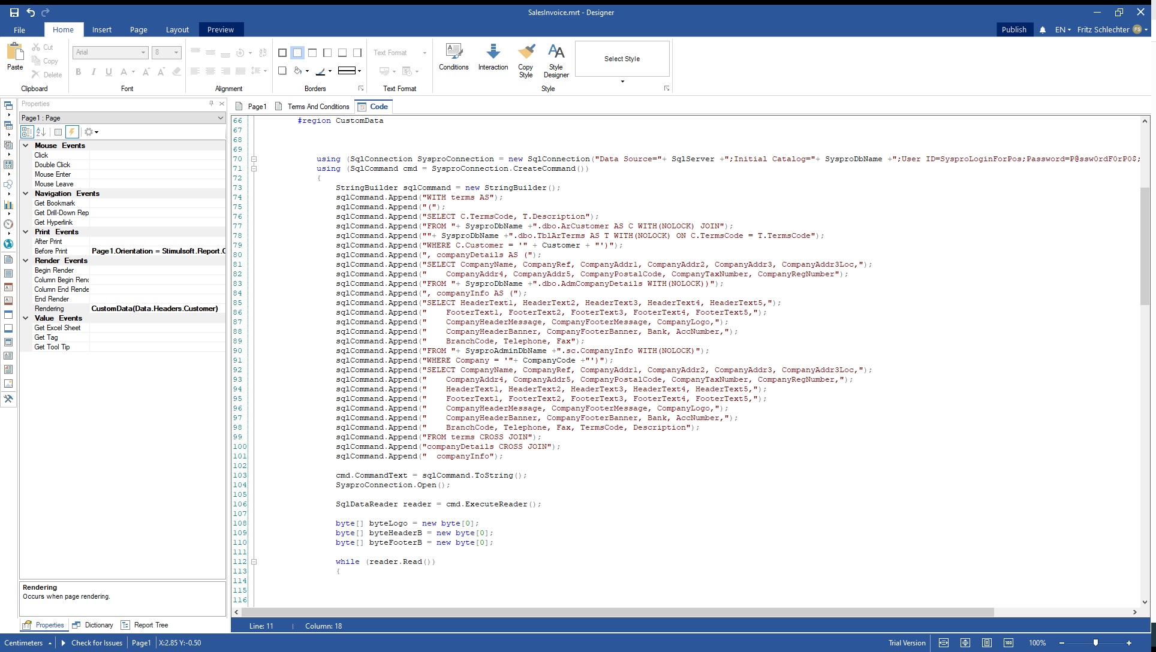The width and height of the screenshot is (1156, 652).
Task: Collapse the Navigation Events section
Action: point(26,193)
